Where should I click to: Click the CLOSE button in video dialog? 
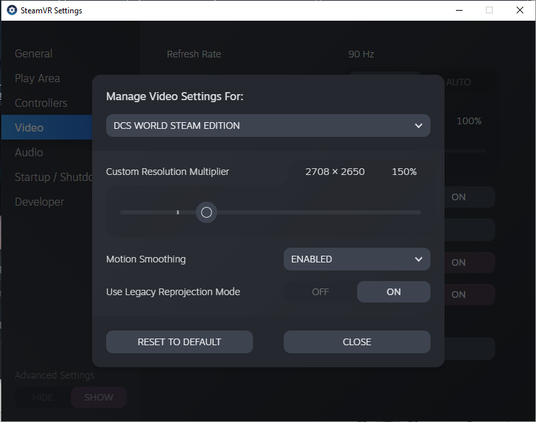point(357,342)
